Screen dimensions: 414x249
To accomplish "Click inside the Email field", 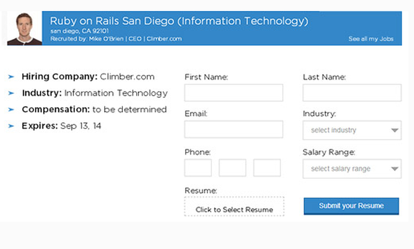I will click(x=233, y=129).
